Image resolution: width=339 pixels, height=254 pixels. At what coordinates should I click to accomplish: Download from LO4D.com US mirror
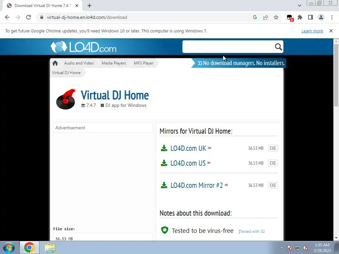pos(188,163)
